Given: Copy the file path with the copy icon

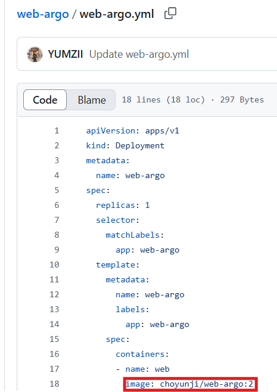Looking at the screenshot, I should (170, 14).
